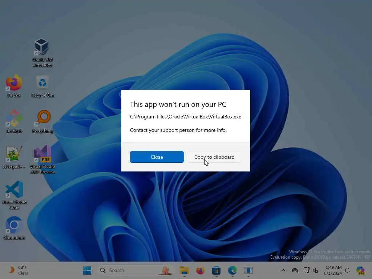The width and height of the screenshot is (372, 279).
Task: Launch Firefox from the taskbar
Action: pyautogui.click(x=201, y=270)
